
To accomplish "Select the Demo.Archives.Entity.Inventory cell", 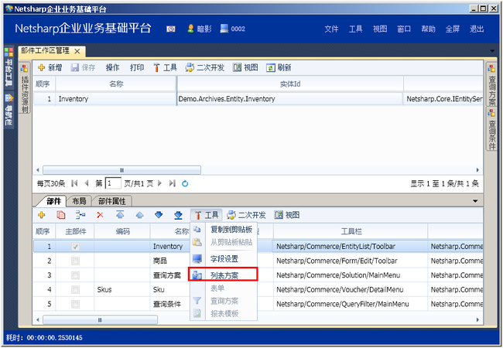I will 290,99.
